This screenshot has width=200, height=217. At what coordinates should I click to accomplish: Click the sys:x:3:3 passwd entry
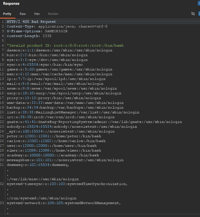(47, 60)
